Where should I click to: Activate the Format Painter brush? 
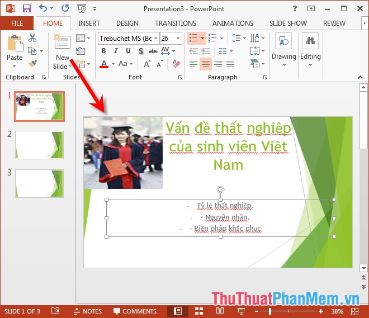coord(32,64)
